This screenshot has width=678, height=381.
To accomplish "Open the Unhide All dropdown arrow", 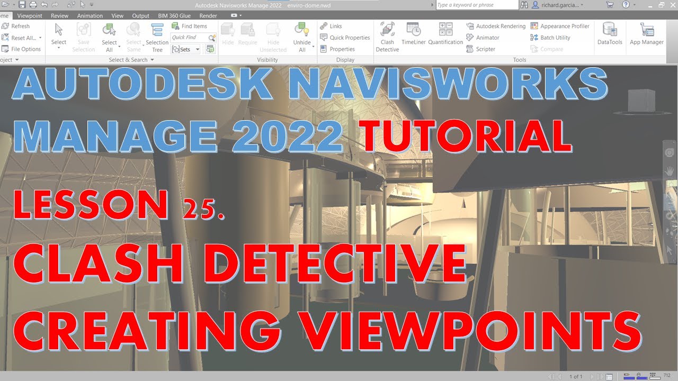I will [313, 47].
